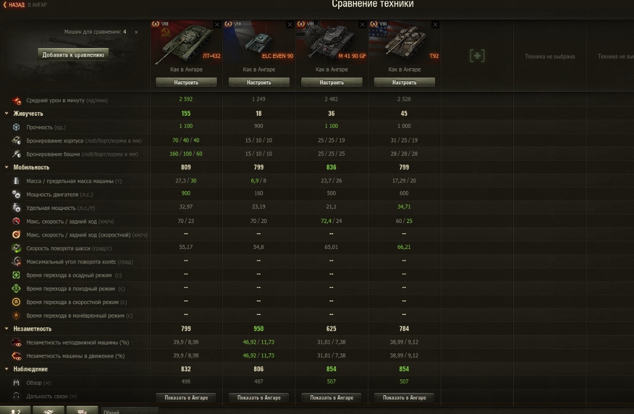
Task: Click the average damage per minute icon
Action: tap(16, 100)
